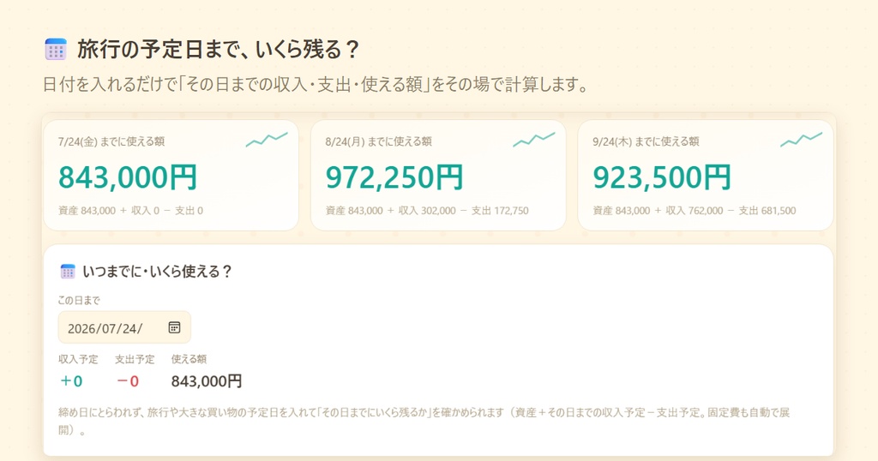
Task: Click the heading 旅行の予定日まで、いくら残る？
Action: 219,49
